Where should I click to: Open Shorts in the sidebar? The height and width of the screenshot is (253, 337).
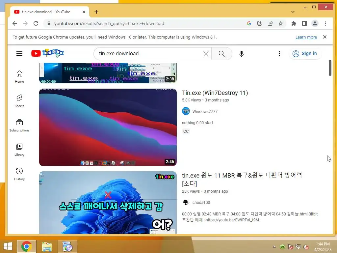point(19,101)
